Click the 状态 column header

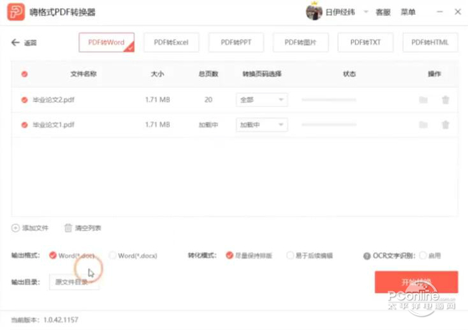point(349,74)
